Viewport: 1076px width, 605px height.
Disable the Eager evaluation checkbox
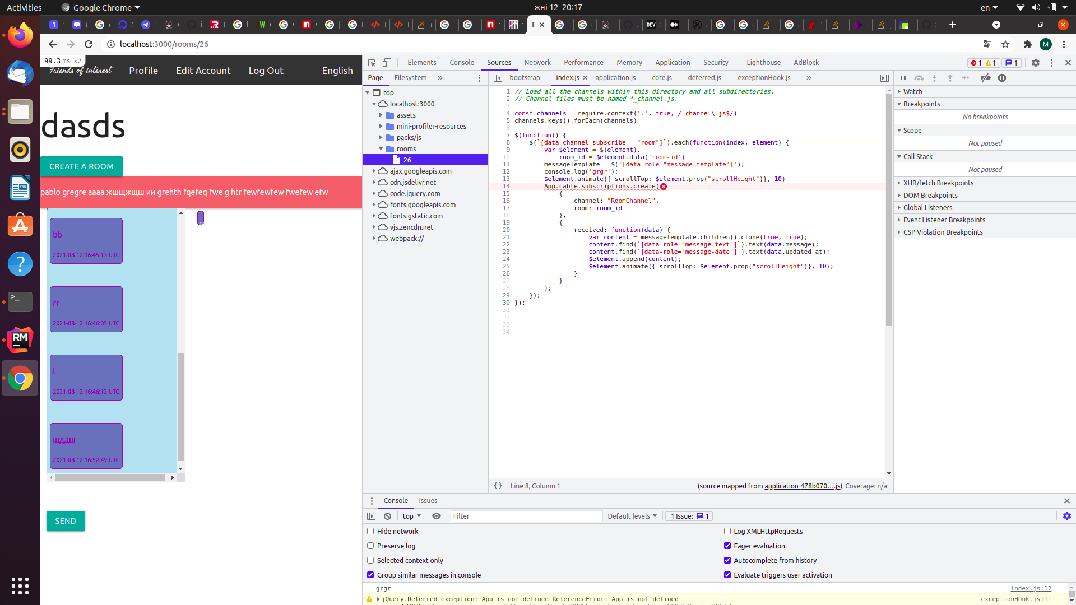pos(727,546)
